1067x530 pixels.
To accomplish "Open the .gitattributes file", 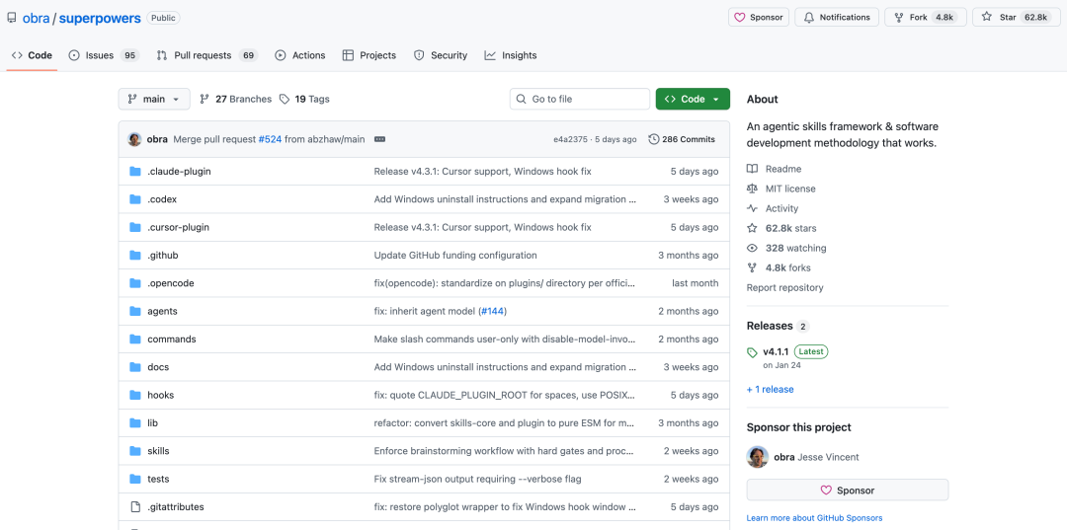I will (x=176, y=507).
